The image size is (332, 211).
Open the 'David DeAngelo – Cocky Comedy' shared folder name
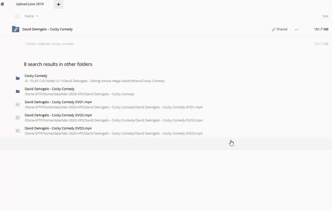point(47,29)
